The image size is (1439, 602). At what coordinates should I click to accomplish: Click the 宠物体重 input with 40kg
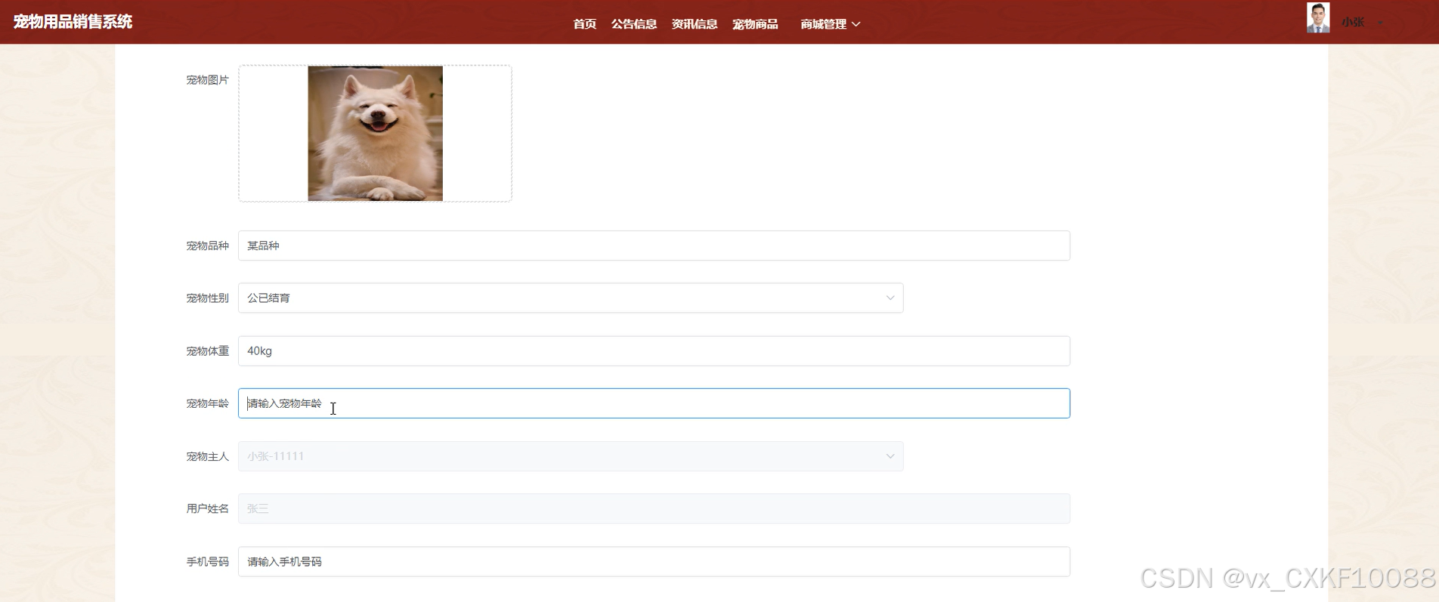[x=654, y=350]
